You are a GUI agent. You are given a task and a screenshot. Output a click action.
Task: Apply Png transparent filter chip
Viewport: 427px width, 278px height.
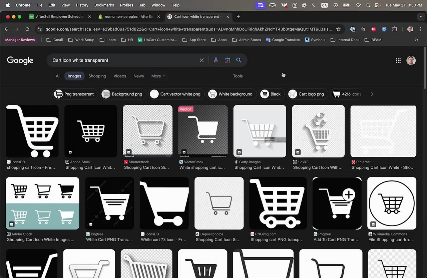(75, 94)
